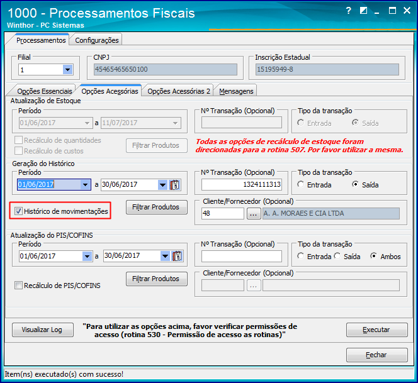418x383 pixels.
Task: Click the permission note about rotina 530
Action: pyautogui.click(x=190, y=331)
